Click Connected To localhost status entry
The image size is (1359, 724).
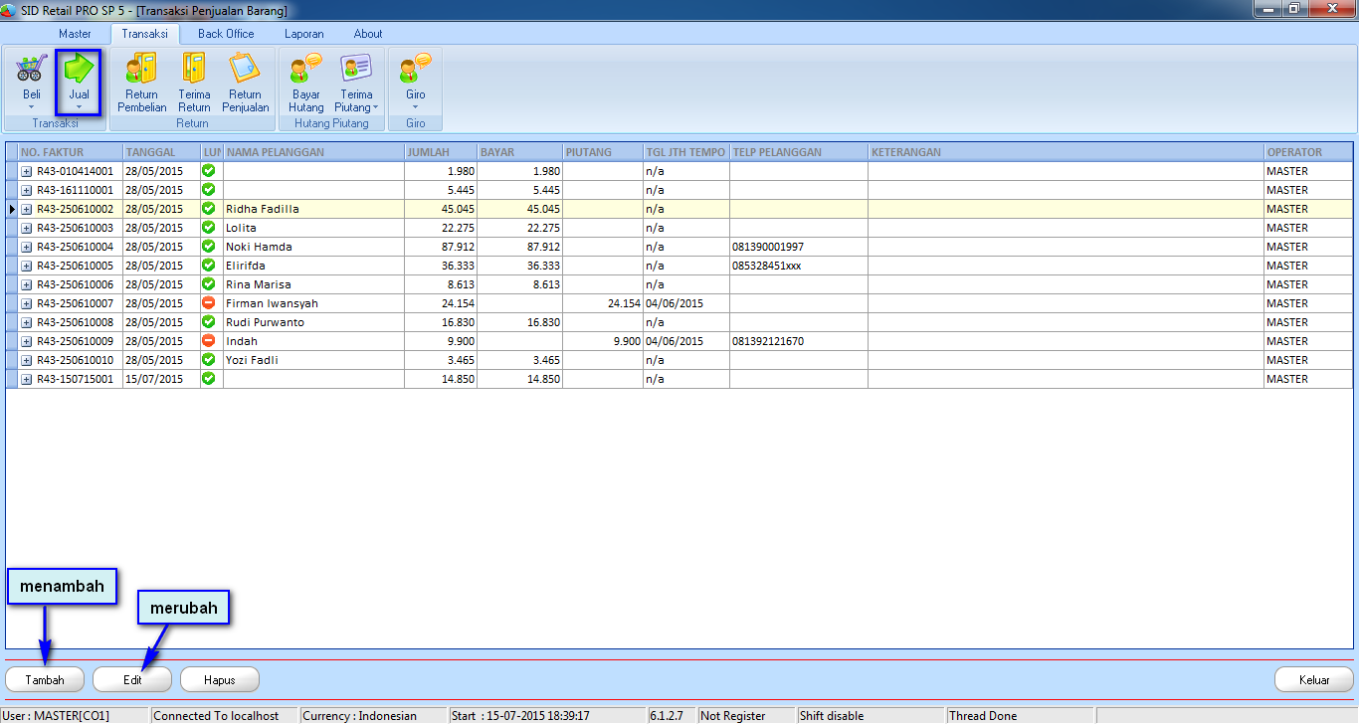[224, 715]
